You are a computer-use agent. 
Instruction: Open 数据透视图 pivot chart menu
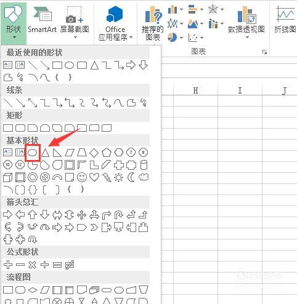246,22
